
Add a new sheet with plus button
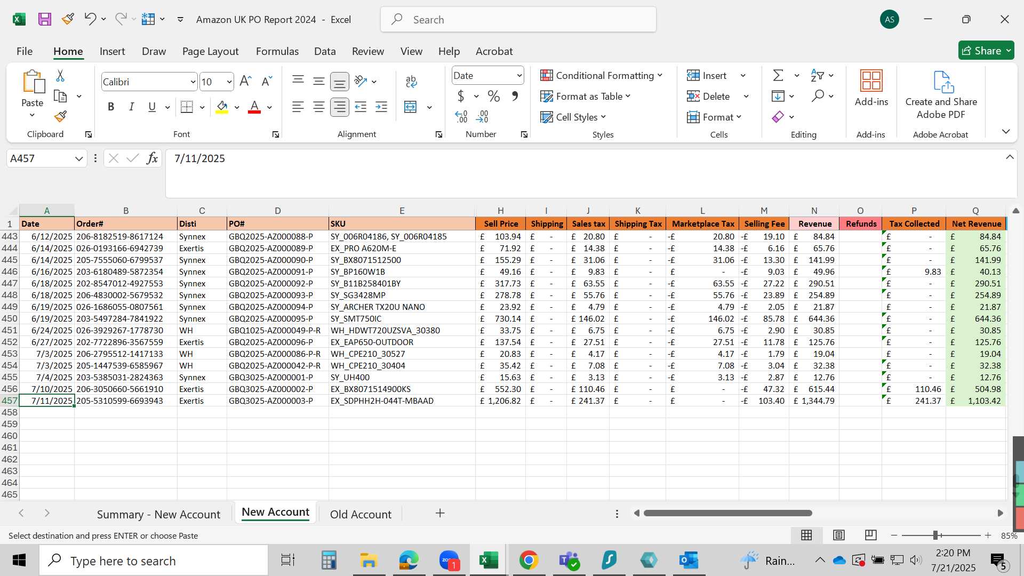point(440,513)
